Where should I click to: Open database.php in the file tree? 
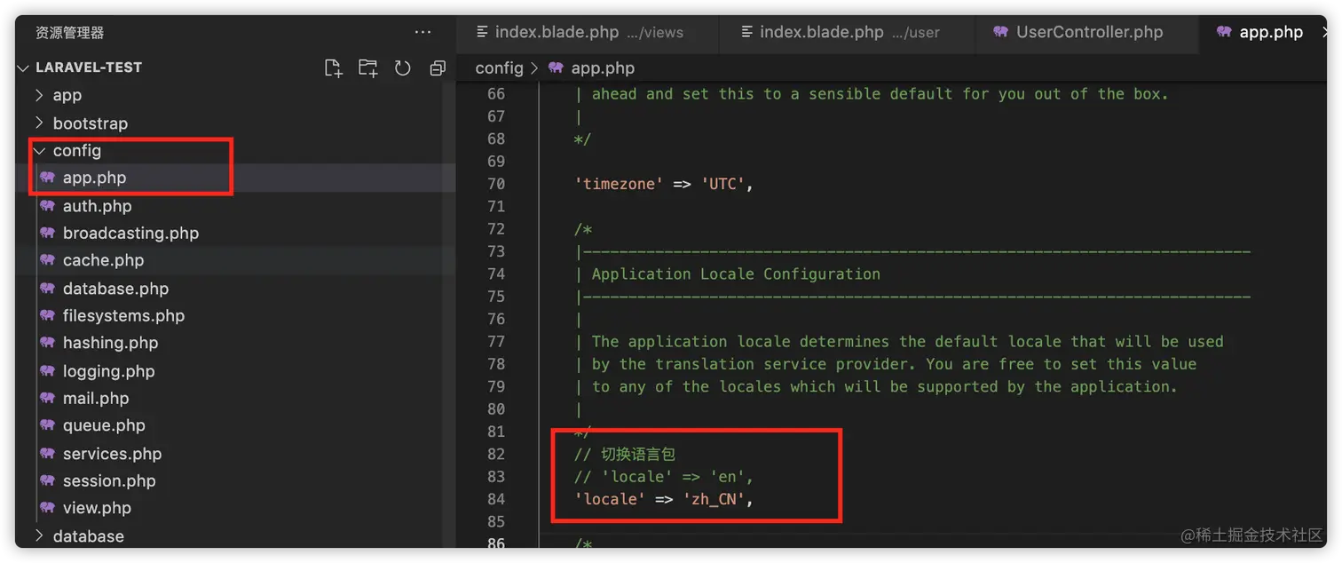(115, 289)
